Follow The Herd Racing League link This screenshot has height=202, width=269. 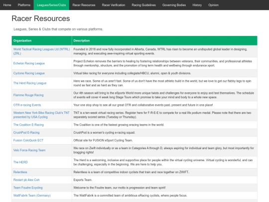coord(30,83)
